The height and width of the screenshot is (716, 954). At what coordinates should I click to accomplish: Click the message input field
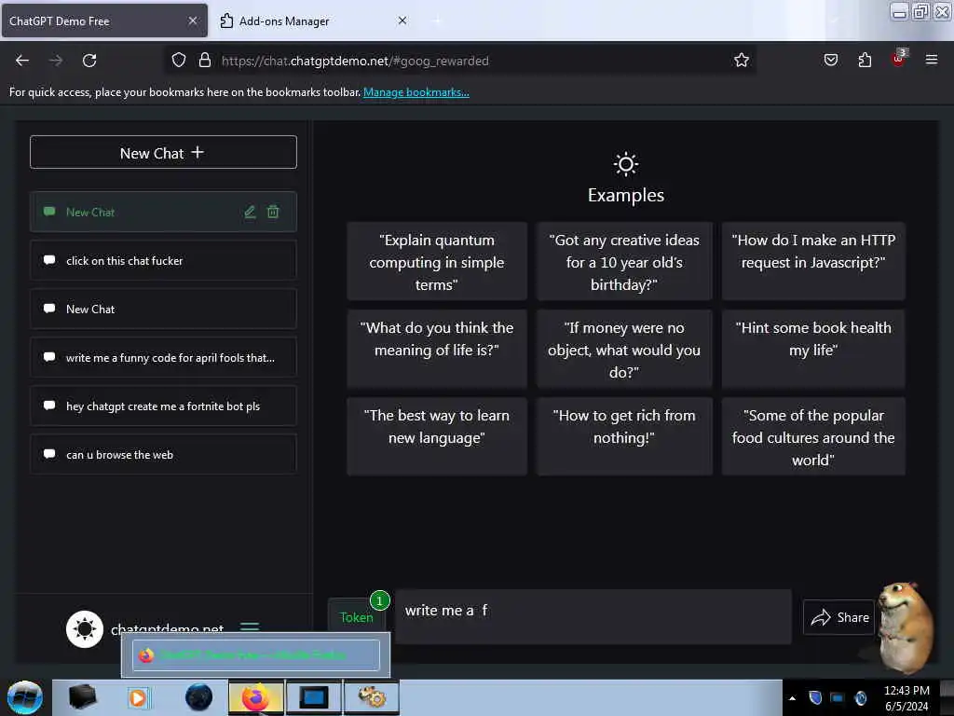(593, 616)
